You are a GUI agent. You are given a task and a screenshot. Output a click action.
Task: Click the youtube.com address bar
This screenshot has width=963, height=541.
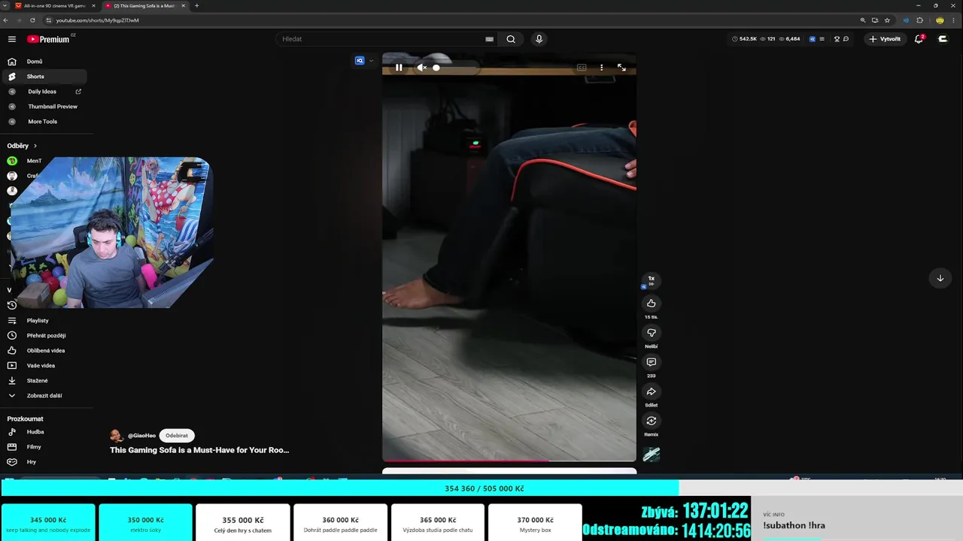click(451, 20)
